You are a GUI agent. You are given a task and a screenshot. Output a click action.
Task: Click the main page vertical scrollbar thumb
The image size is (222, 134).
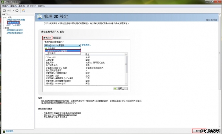[220, 53]
